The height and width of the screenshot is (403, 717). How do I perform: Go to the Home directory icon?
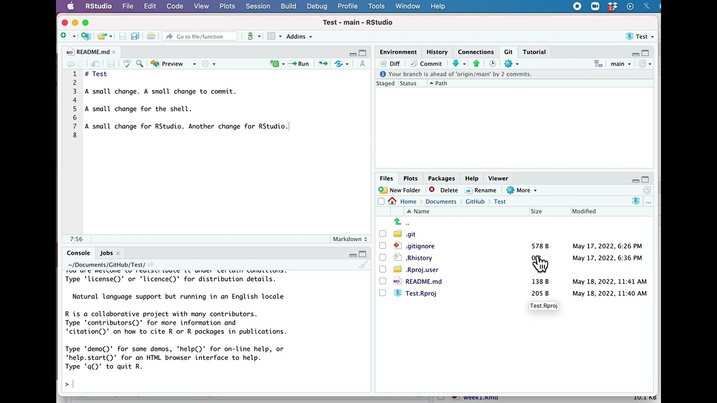click(x=392, y=201)
